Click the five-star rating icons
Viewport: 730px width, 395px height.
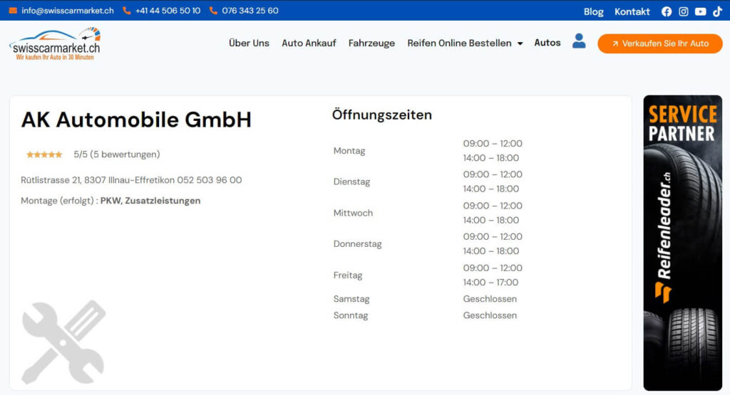tap(44, 154)
